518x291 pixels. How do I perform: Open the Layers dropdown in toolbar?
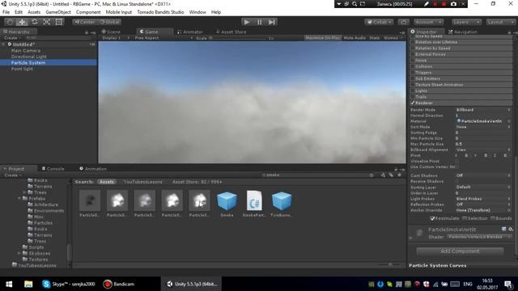click(x=466, y=22)
